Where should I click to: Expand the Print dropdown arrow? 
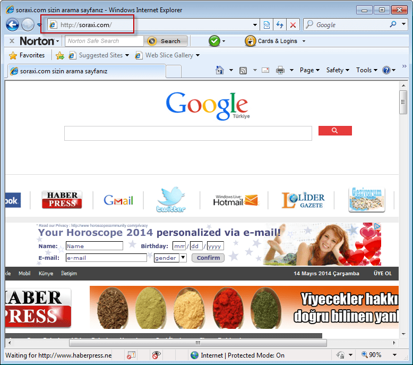tap(291, 70)
